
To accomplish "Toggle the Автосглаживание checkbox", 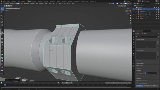I will pyautogui.click(x=145, y=73).
